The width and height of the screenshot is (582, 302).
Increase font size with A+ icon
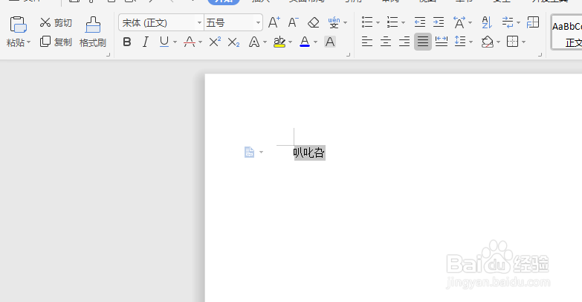click(x=274, y=22)
